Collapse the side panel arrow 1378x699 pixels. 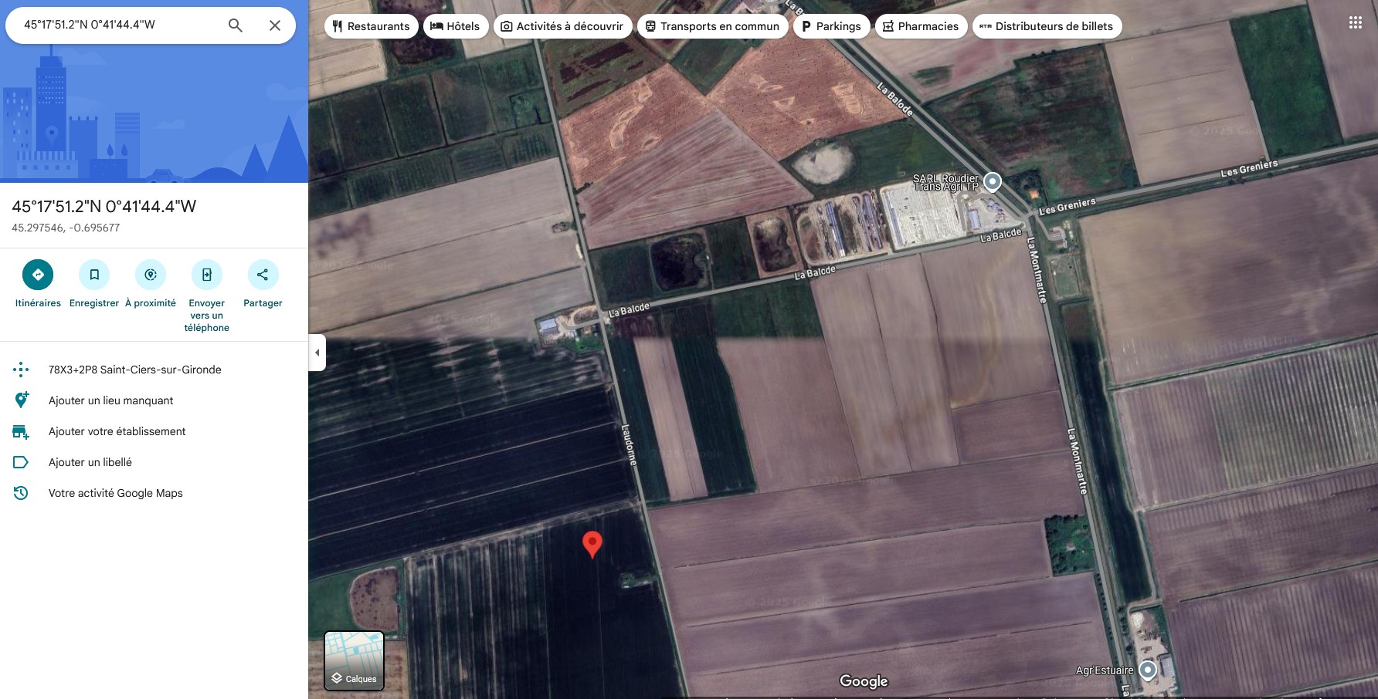(x=317, y=353)
